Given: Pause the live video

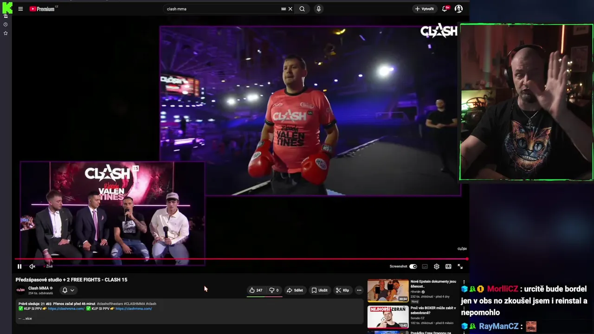Looking at the screenshot, I should tap(19, 266).
